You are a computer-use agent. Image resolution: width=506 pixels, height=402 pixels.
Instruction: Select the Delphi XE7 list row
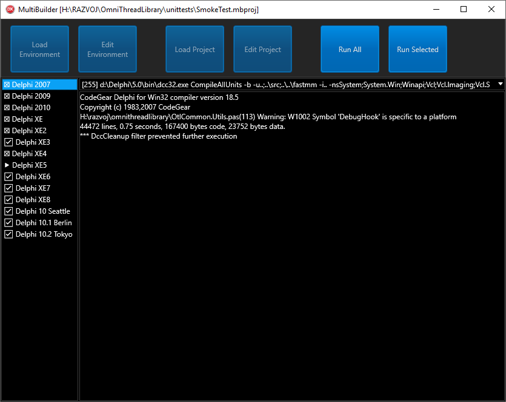[x=40, y=188]
